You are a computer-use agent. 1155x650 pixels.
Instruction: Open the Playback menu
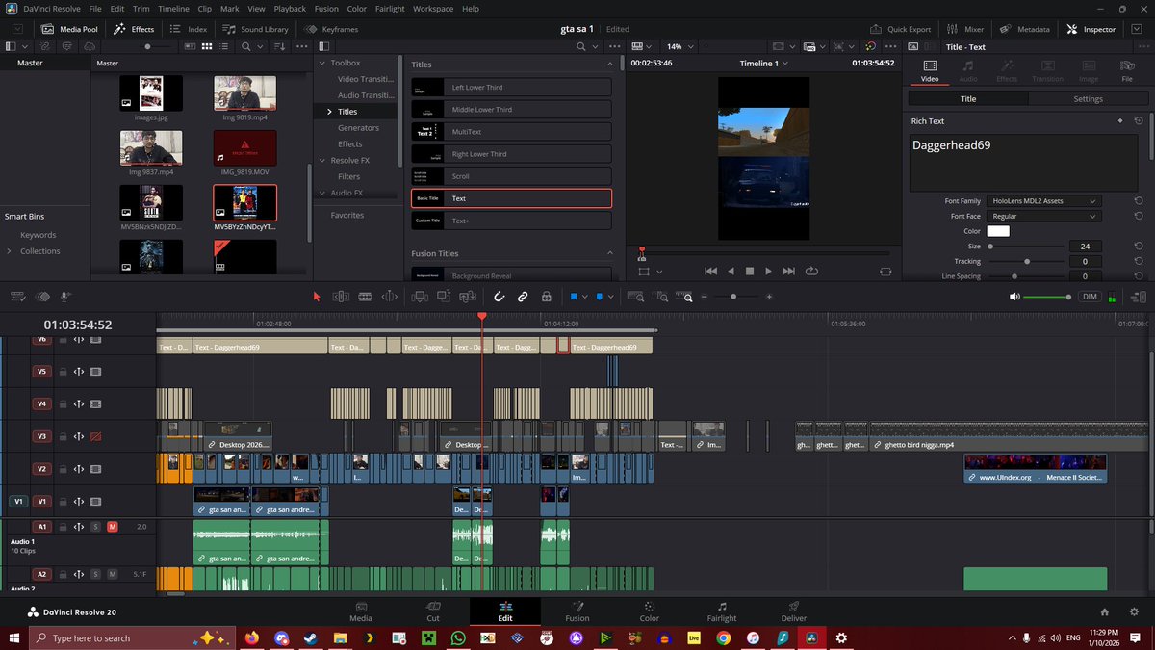pyautogui.click(x=290, y=9)
